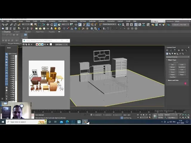The image size is (191, 143).
Task: Open Standard Primitives dropdown
Action: tap(177, 57)
